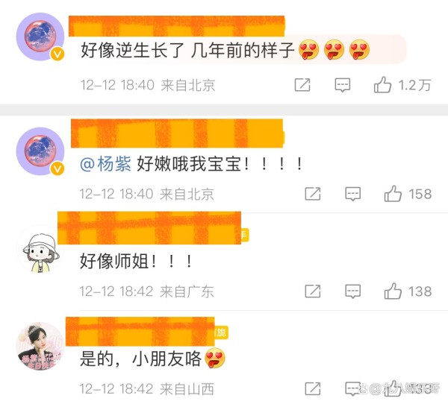448x404 pixels.
Task: Open the first commenter's planet avatar
Action: [x=40, y=37]
